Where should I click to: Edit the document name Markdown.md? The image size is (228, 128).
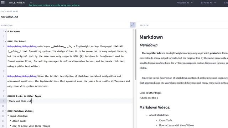(10, 17)
